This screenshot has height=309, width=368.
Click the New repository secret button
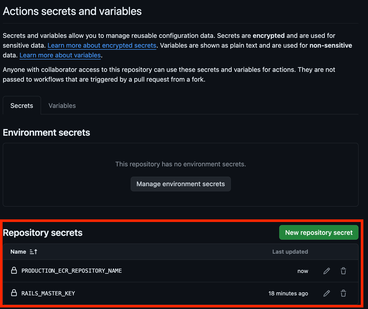pos(319,232)
